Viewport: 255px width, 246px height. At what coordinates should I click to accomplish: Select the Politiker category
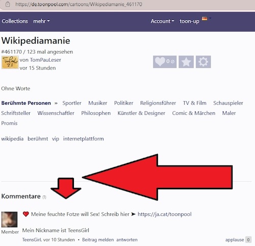(x=123, y=103)
